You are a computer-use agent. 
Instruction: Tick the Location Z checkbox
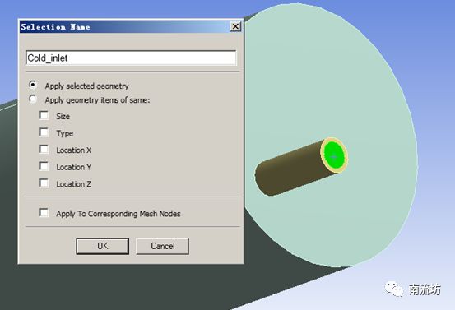pyautogui.click(x=44, y=183)
